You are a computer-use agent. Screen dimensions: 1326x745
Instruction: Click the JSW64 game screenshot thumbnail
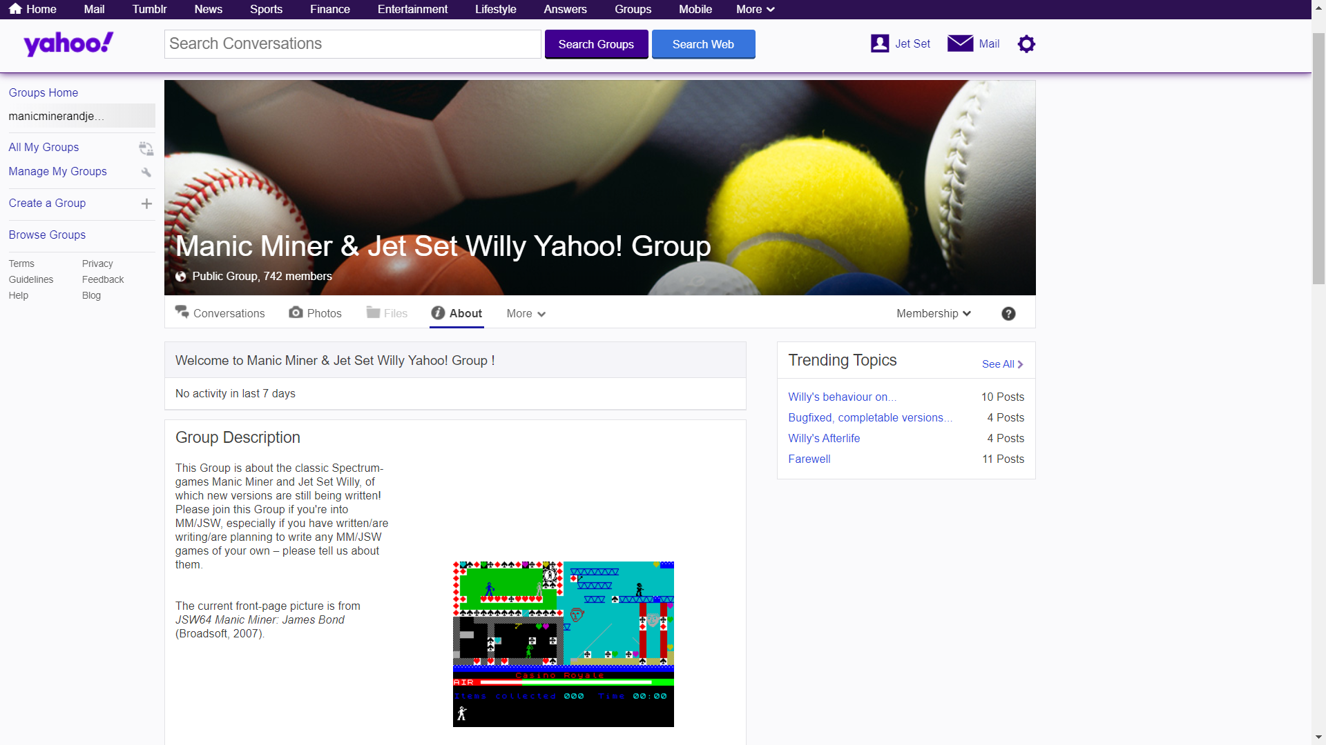(x=563, y=643)
